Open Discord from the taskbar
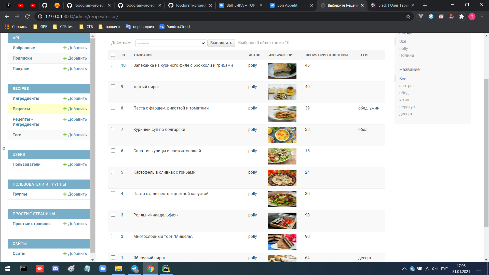 (x=55, y=269)
